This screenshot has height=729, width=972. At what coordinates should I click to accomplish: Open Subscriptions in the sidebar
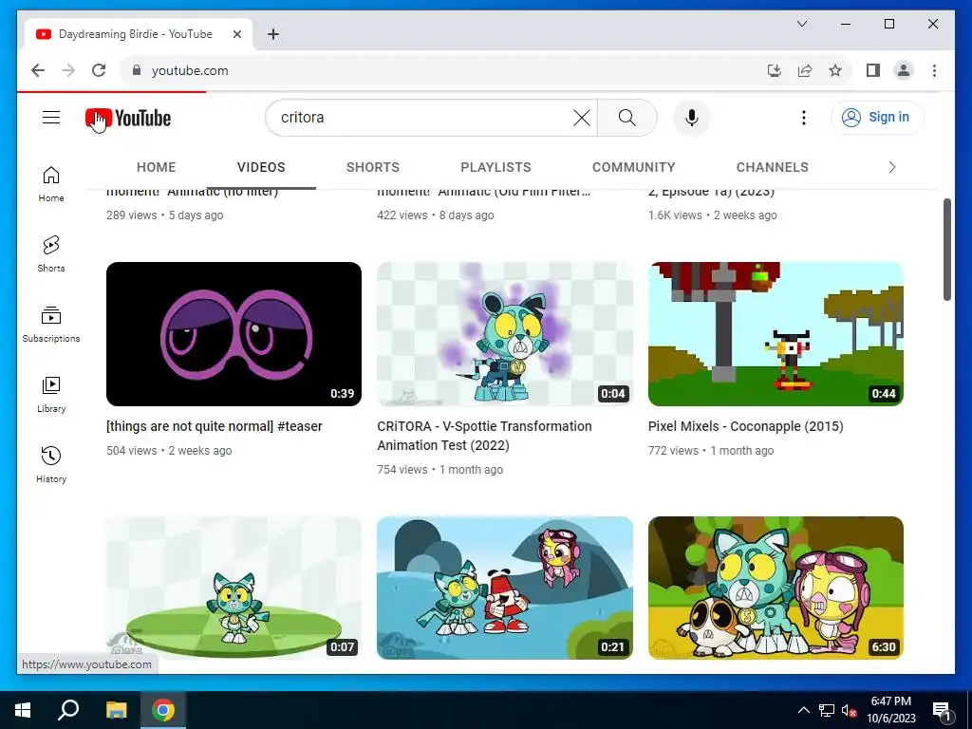(51, 325)
